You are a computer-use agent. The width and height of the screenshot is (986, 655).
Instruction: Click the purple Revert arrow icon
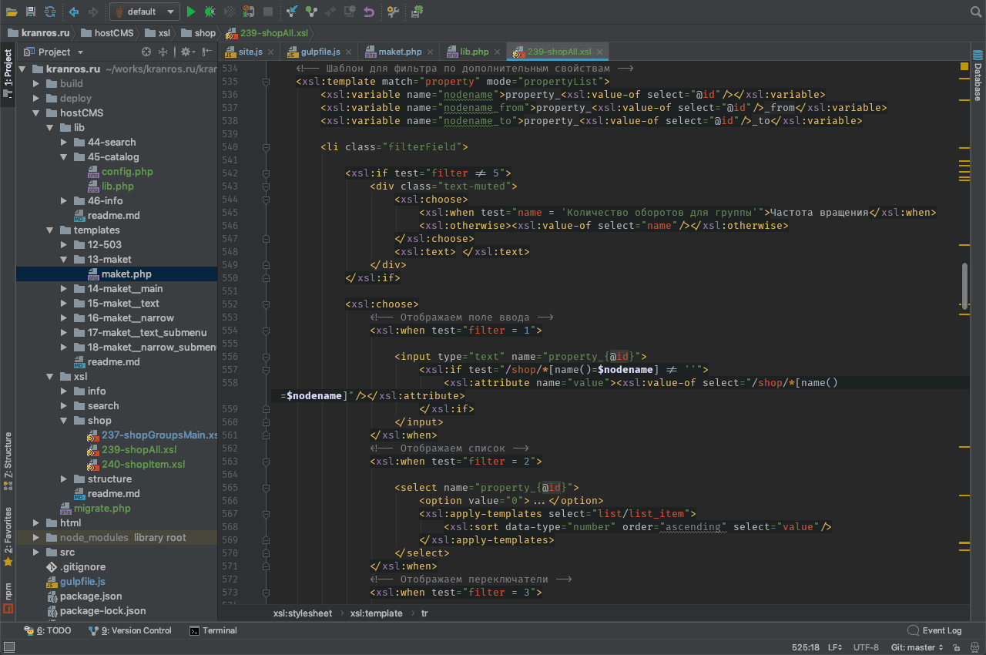(369, 12)
